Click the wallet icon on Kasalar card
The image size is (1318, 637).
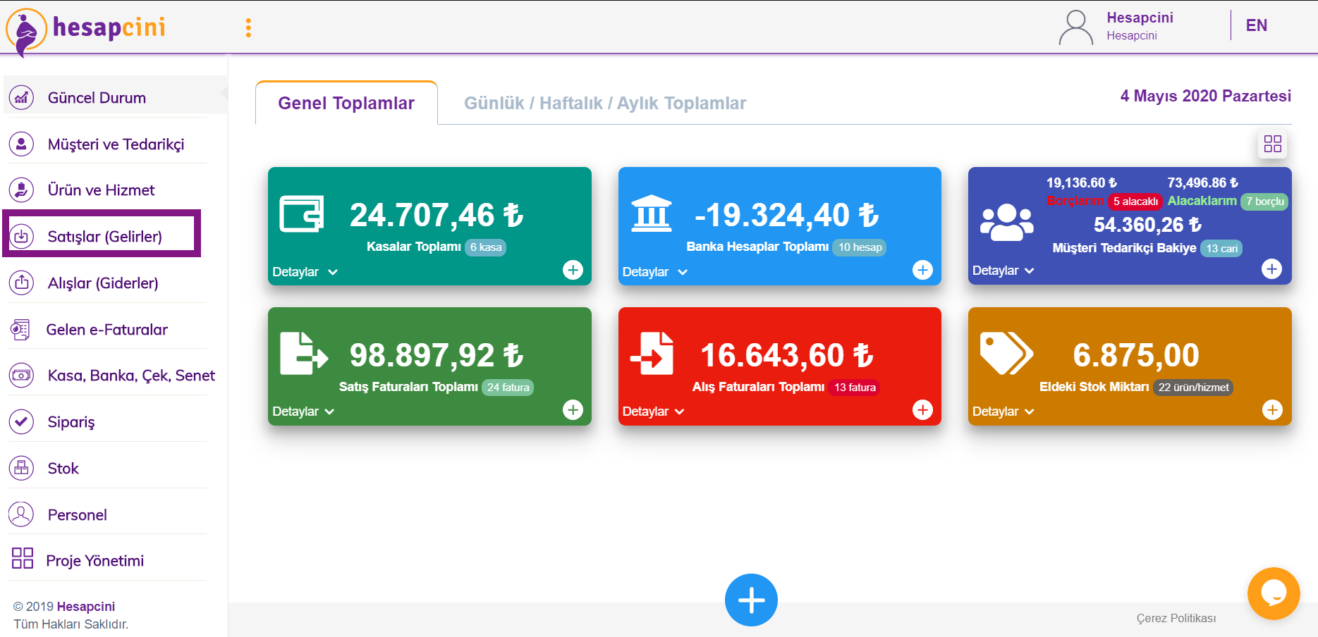tap(302, 214)
